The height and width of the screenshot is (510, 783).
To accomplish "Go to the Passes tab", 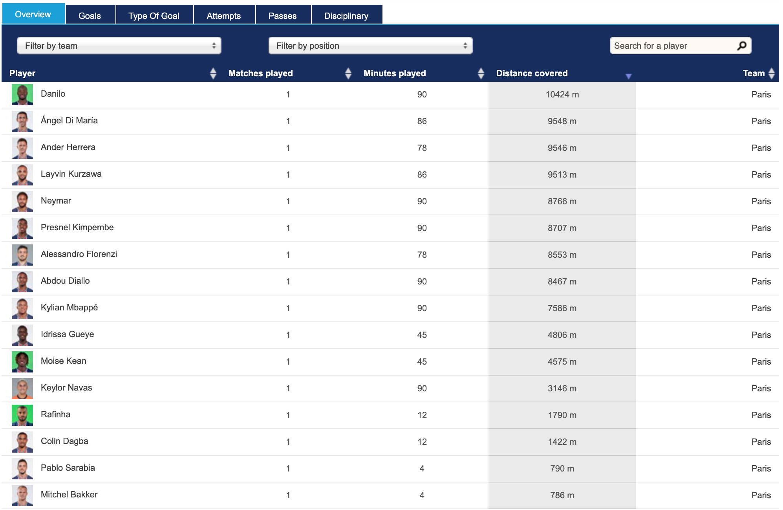I will tap(282, 16).
